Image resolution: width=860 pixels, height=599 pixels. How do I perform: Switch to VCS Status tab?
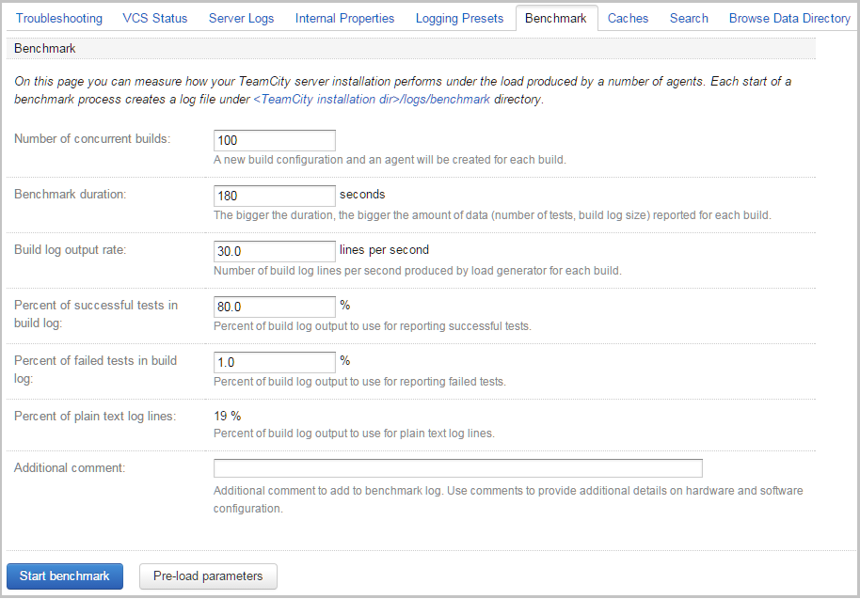[154, 19]
